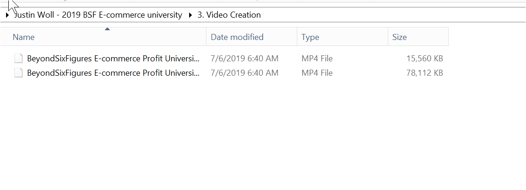Sort files by the Type column header
The height and width of the screenshot is (190, 526).
(310, 37)
